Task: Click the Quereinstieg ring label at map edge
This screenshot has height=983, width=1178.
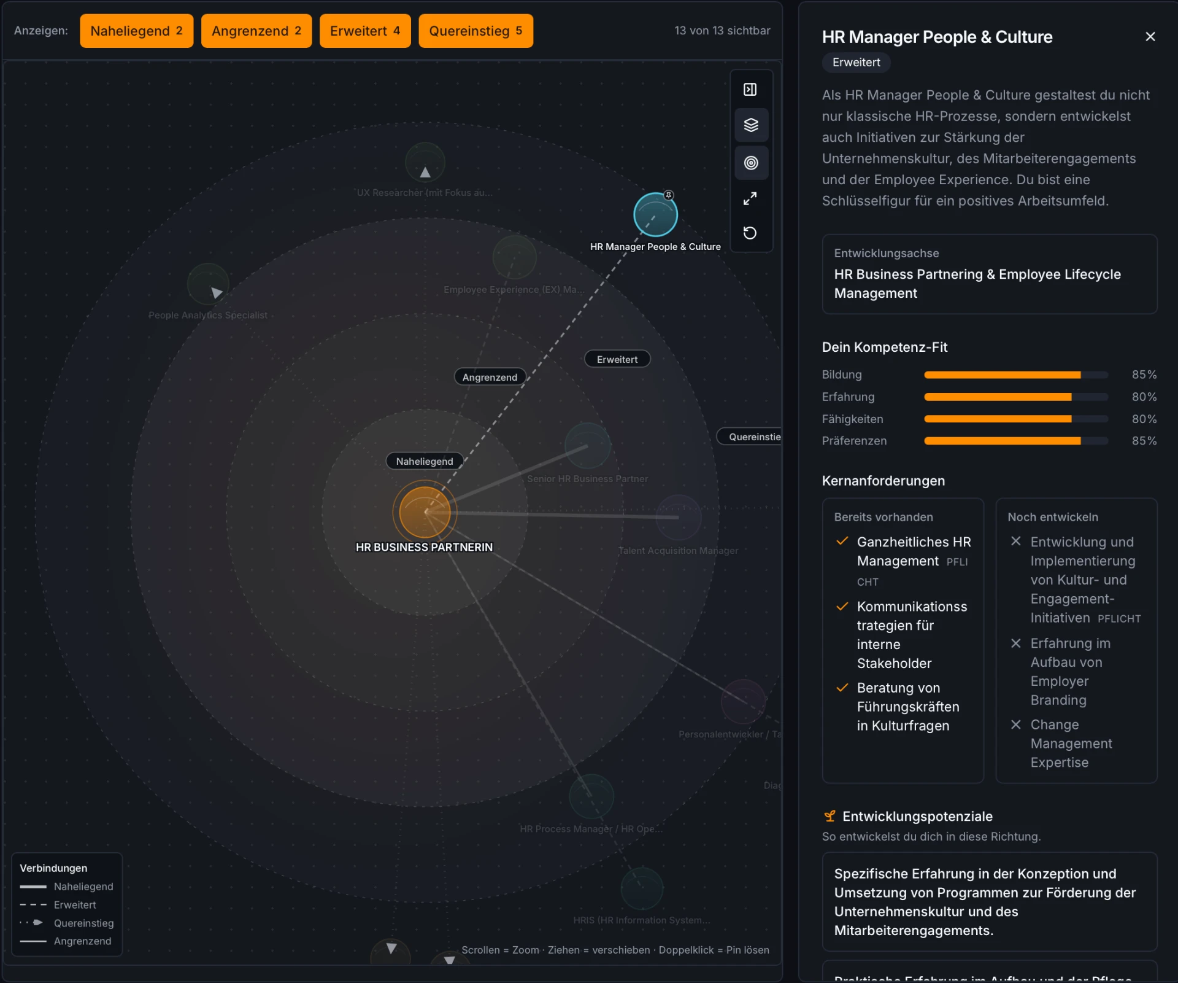Action: click(x=750, y=437)
